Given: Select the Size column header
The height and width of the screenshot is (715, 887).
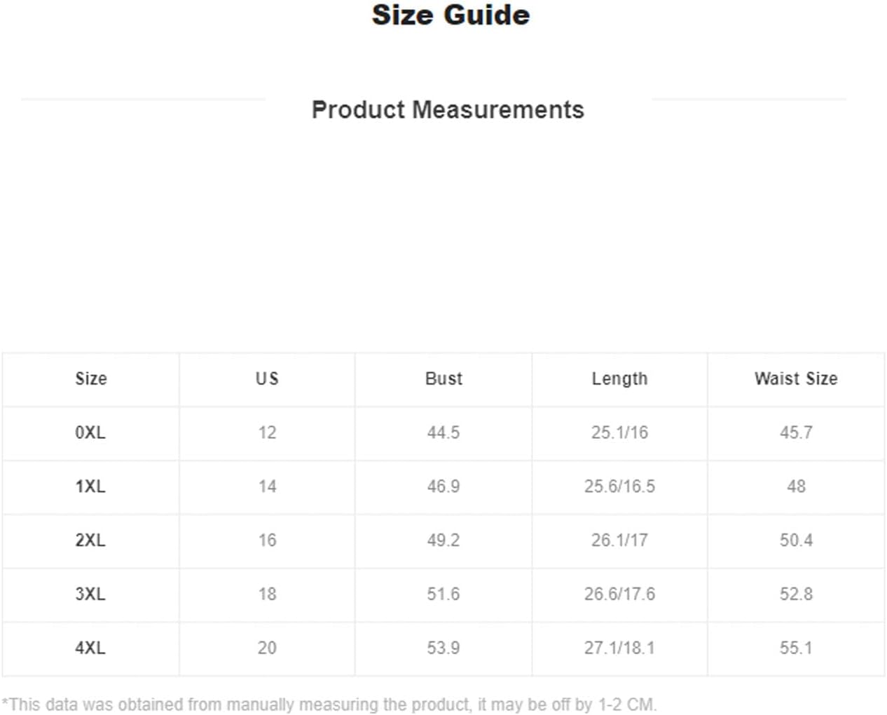Looking at the screenshot, I should [x=91, y=379].
